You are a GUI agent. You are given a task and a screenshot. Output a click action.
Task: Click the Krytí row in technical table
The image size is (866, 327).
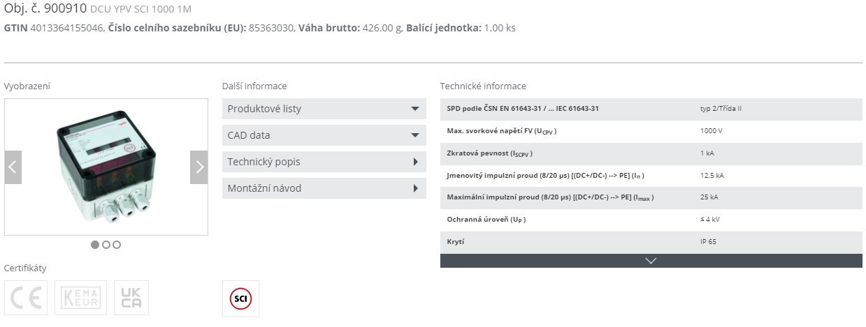pos(651,242)
